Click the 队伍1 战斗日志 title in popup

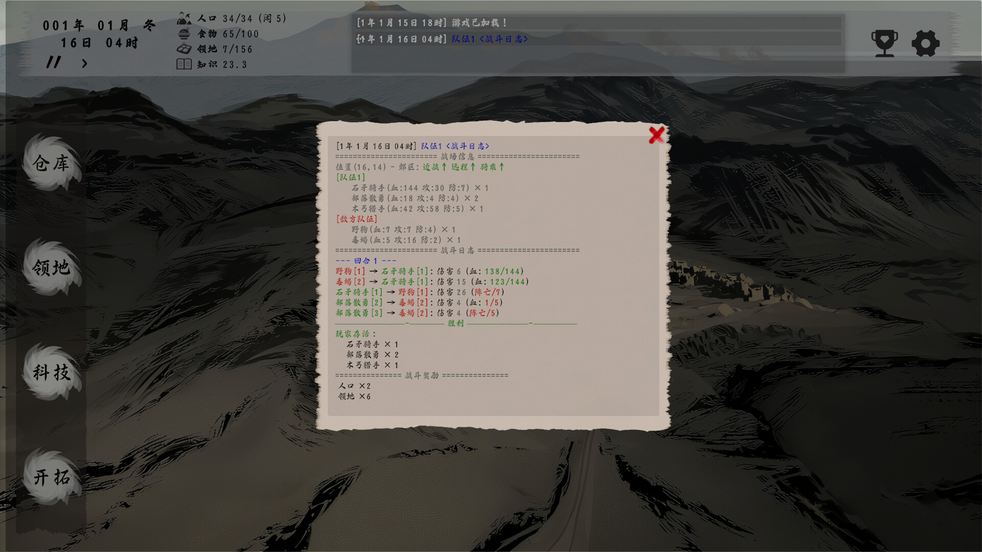tap(455, 146)
